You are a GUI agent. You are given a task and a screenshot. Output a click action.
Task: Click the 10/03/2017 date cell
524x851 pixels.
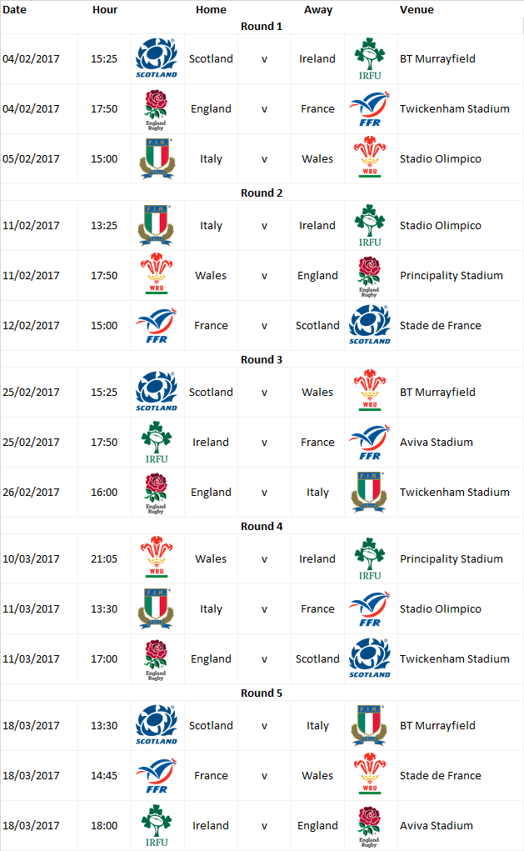pyautogui.click(x=32, y=559)
